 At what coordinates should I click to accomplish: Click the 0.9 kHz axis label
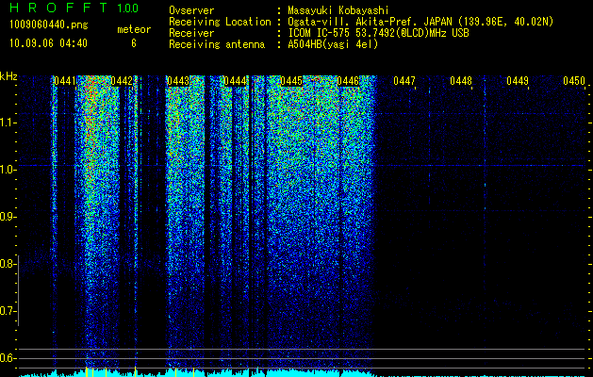(x=8, y=217)
